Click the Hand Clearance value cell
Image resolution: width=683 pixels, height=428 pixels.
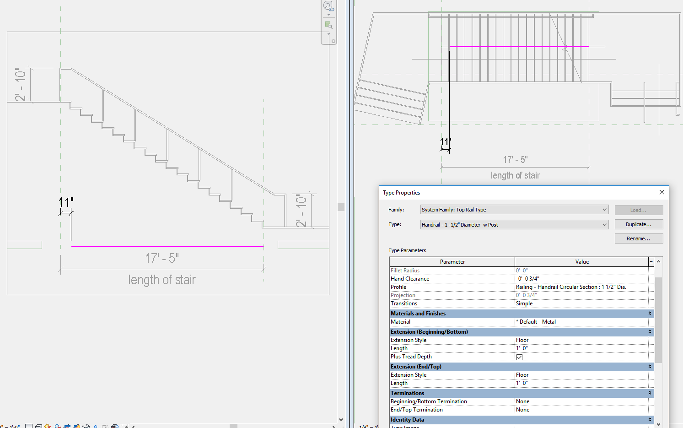[x=582, y=279]
